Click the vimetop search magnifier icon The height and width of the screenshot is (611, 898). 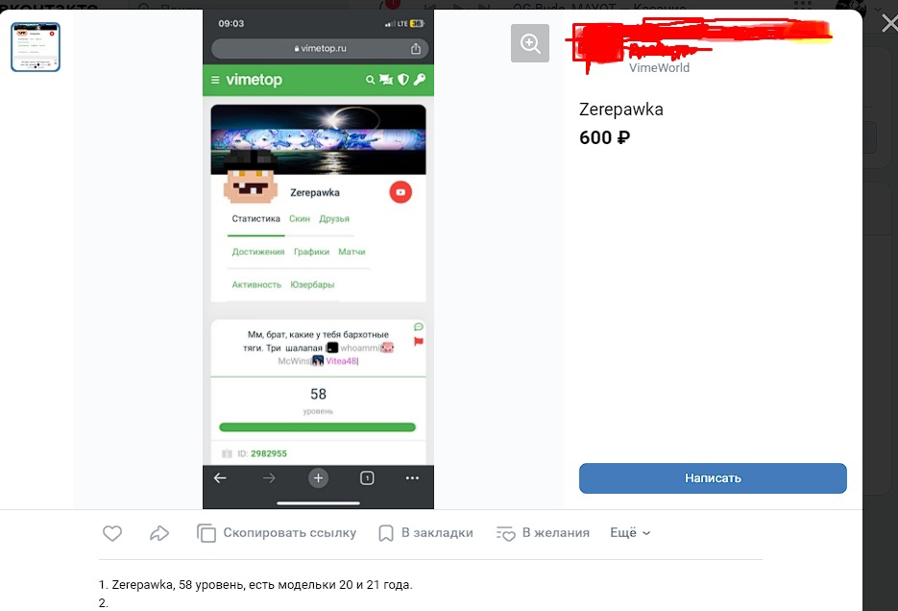pyautogui.click(x=371, y=80)
